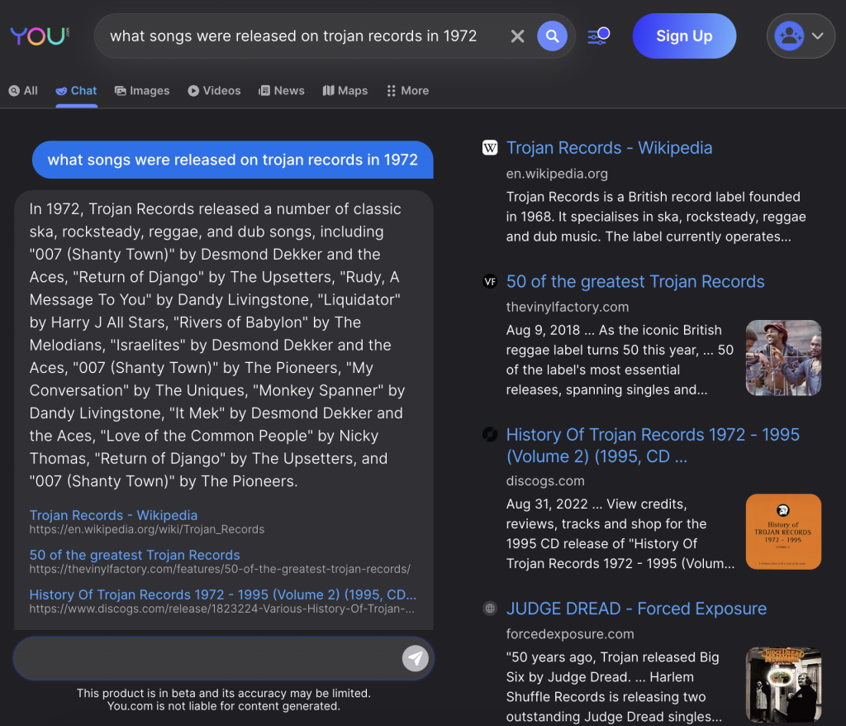Expand the profile dropdown chevron
This screenshot has width=846, height=726.
(818, 36)
